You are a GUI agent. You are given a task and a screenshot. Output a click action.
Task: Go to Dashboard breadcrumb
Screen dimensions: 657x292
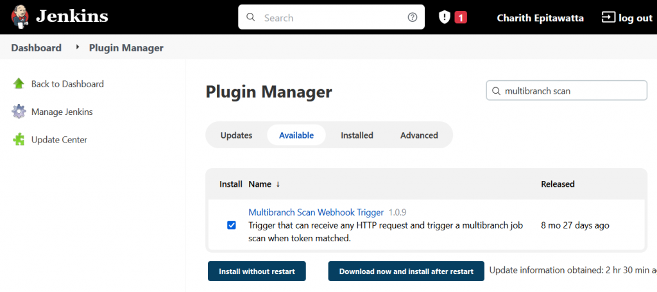point(37,47)
